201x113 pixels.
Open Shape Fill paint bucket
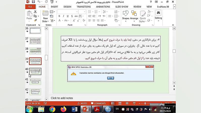[149, 12]
